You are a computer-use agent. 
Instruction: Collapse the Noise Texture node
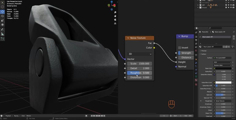tap(128, 38)
